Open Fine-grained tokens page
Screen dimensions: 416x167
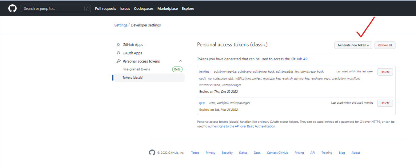click(x=136, y=69)
